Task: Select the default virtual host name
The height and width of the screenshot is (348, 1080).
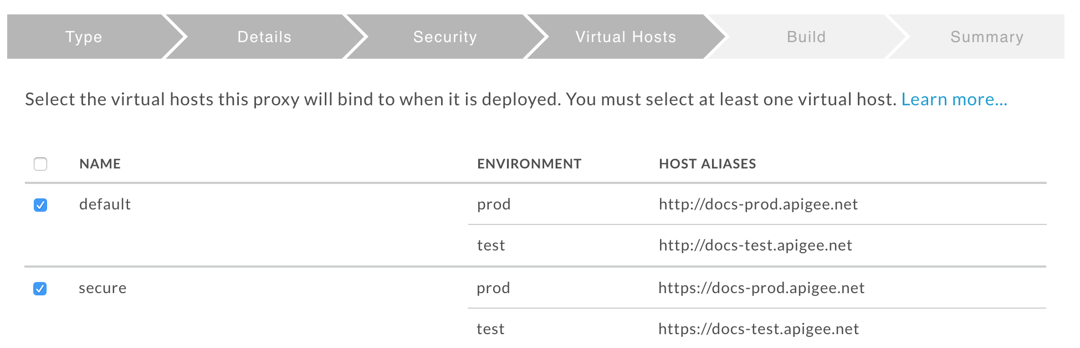Action: (105, 204)
